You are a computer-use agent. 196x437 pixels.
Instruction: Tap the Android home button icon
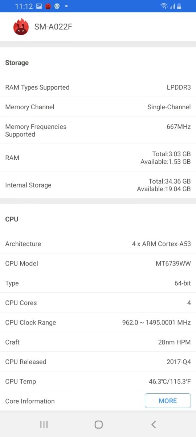(98, 424)
